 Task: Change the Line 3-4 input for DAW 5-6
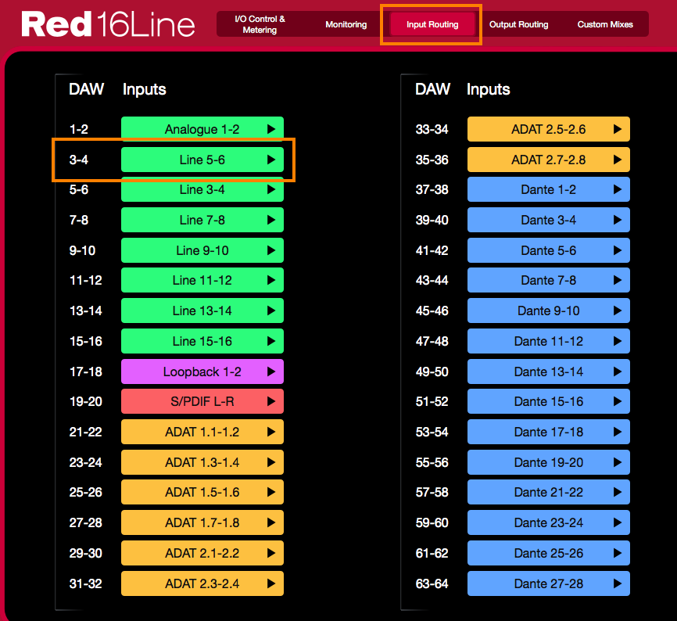202,189
